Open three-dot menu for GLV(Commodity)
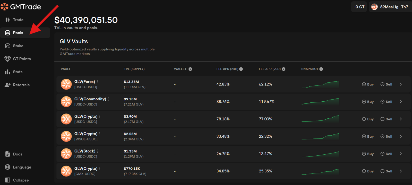The width and height of the screenshot is (412, 185). click(x=108, y=99)
